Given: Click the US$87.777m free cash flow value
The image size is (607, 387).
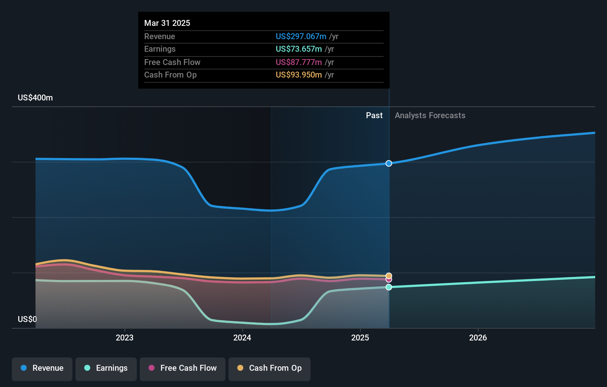Looking at the screenshot, I should coord(299,62).
